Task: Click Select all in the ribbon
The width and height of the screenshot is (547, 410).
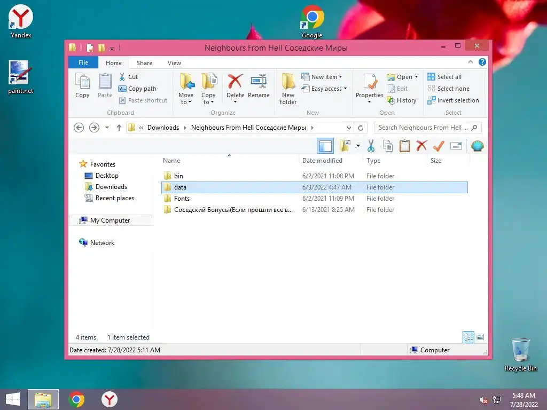Action: (x=445, y=77)
